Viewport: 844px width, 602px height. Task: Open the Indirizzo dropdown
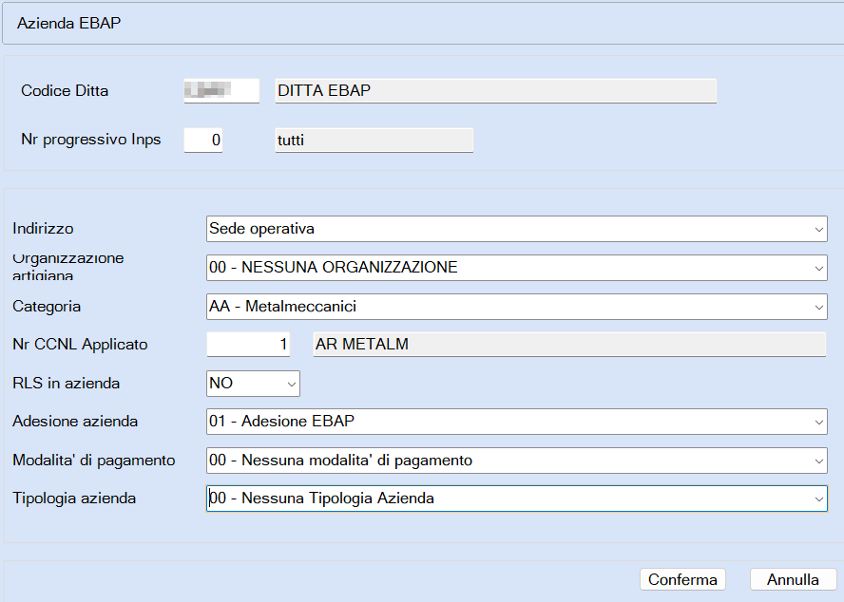point(517,229)
